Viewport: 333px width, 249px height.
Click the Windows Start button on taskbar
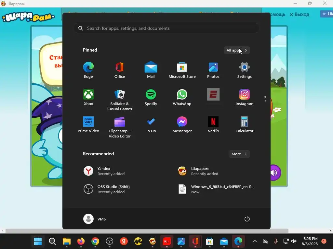point(38,241)
